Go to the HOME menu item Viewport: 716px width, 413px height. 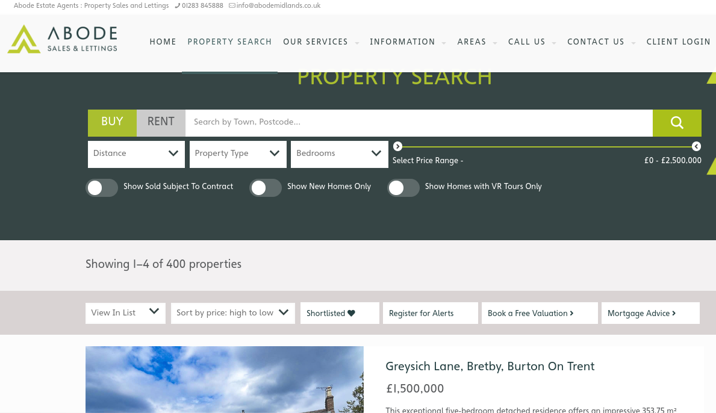[163, 42]
